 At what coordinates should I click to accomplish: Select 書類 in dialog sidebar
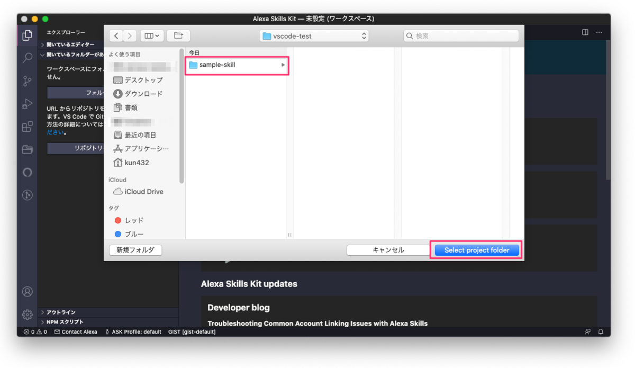coord(125,107)
